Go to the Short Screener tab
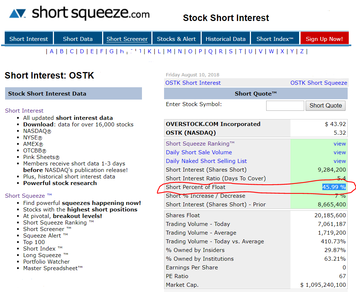 [x=127, y=39]
